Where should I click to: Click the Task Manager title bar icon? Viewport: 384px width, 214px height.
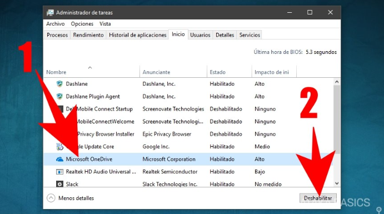50,12
